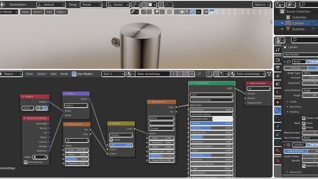Toggle proportional editing icon

pyautogui.click(x=161, y=4)
